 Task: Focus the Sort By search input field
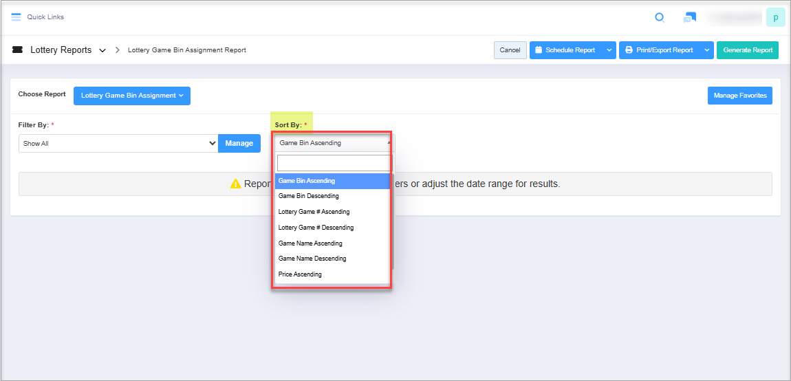click(333, 163)
